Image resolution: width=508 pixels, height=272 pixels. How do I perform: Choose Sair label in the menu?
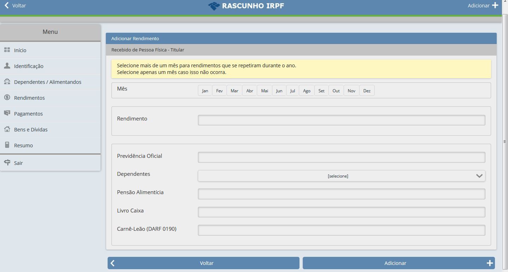[x=18, y=163]
